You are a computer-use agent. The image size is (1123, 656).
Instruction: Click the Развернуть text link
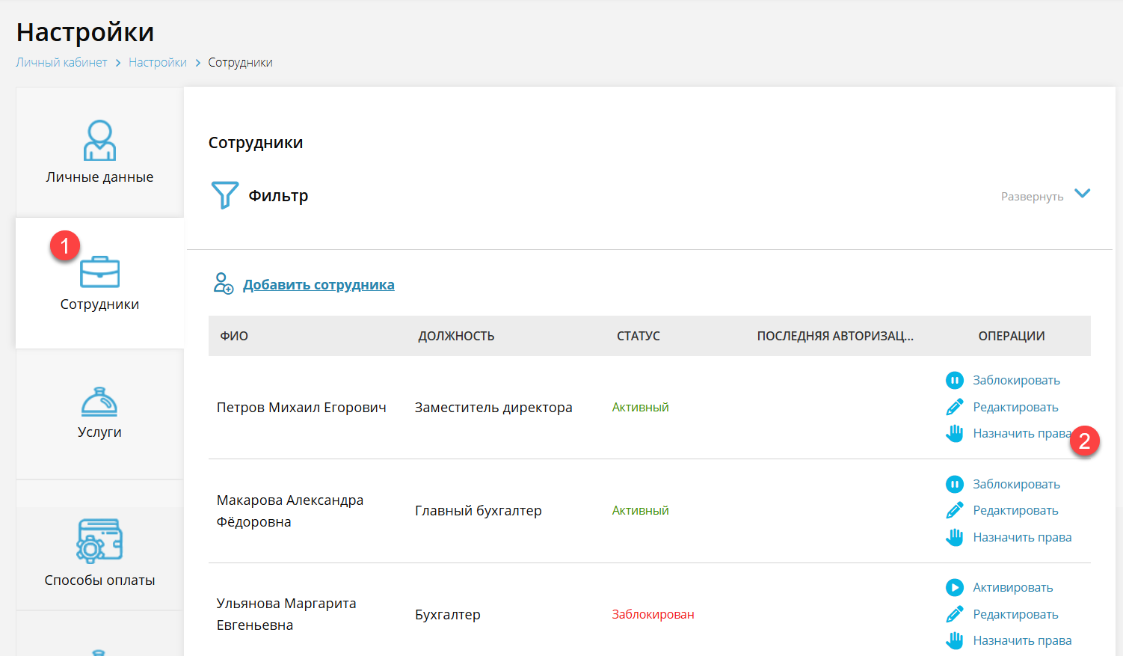(x=1032, y=196)
